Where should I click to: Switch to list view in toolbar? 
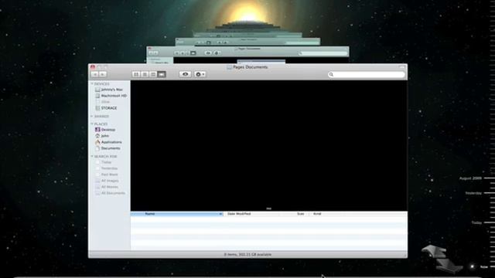point(145,74)
